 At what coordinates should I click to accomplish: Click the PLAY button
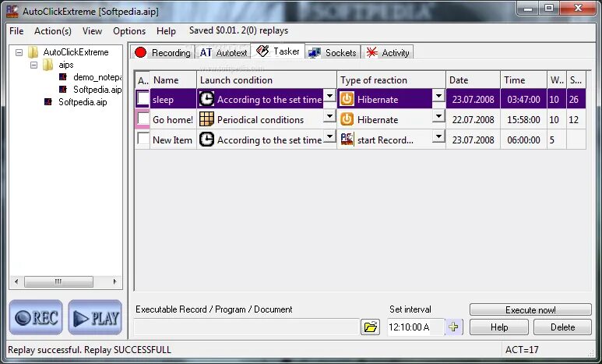(x=95, y=317)
